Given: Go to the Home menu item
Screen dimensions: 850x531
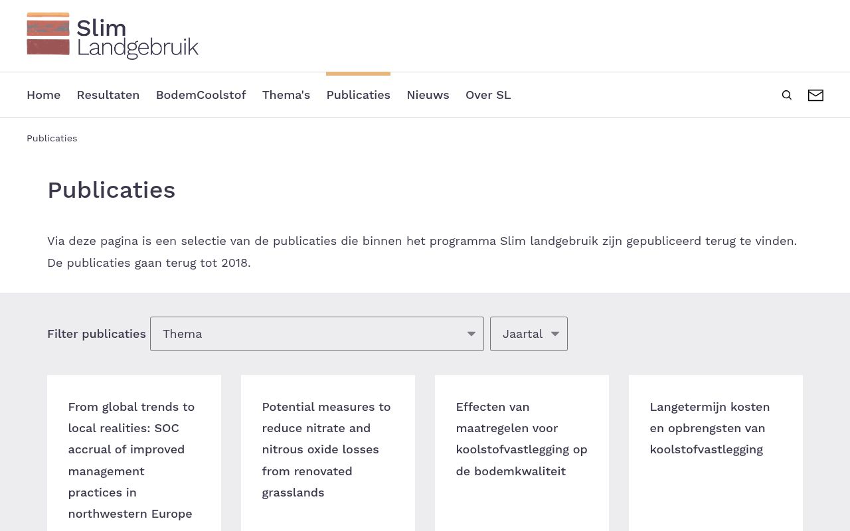Looking at the screenshot, I should (x=43, y=95).
